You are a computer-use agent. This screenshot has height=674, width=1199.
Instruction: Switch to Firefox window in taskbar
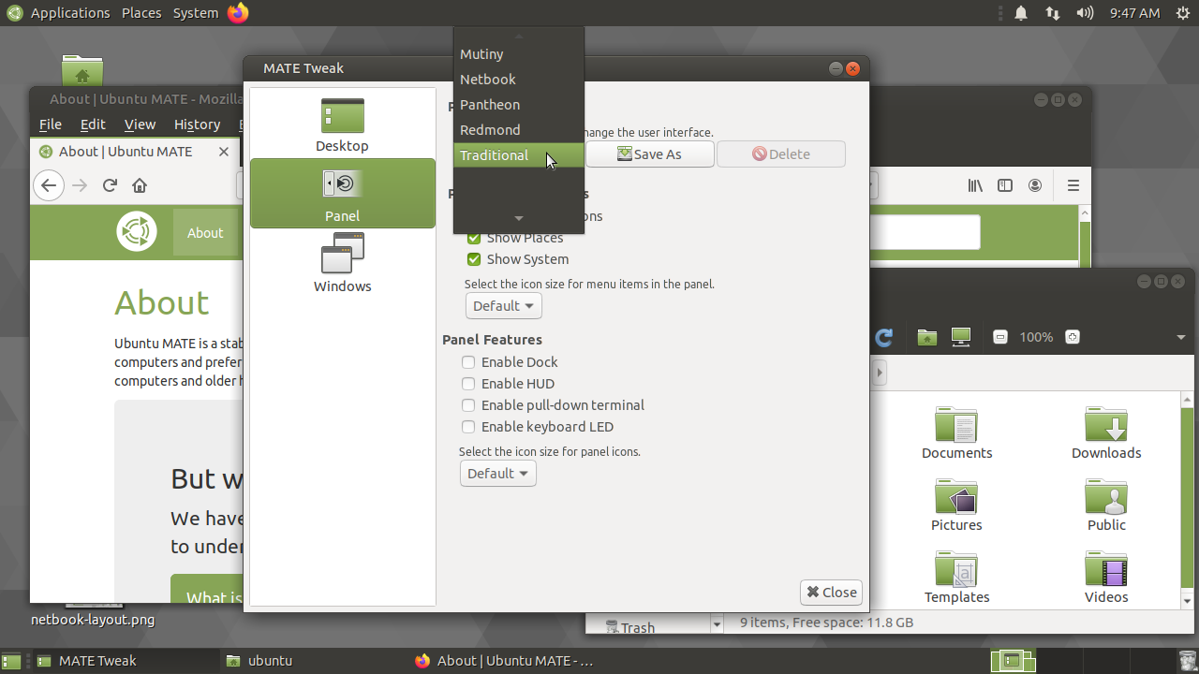point(503,661)
